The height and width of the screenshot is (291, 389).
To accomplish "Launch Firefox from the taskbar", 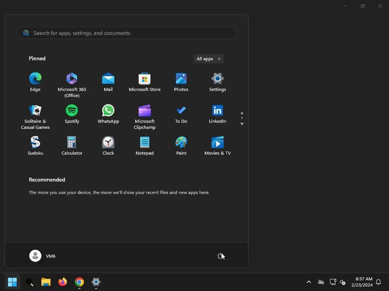I will tap(63, 282).
